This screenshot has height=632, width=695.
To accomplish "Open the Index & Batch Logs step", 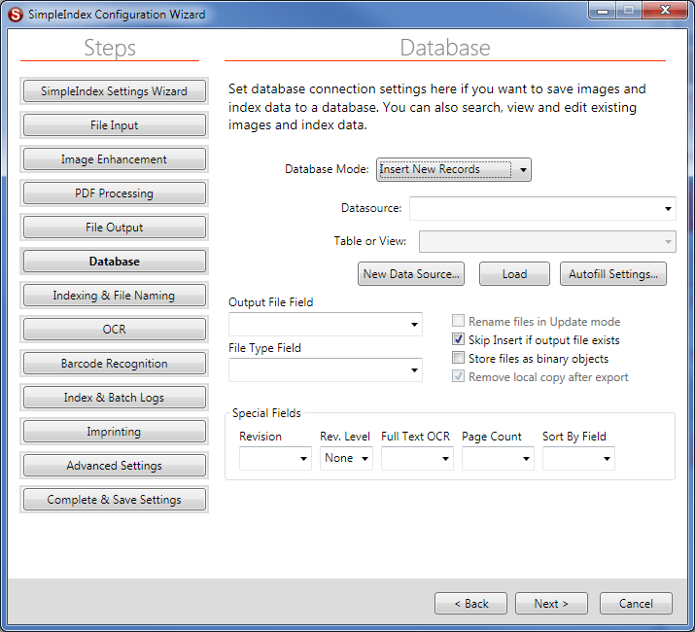I will tap(115, 398).
